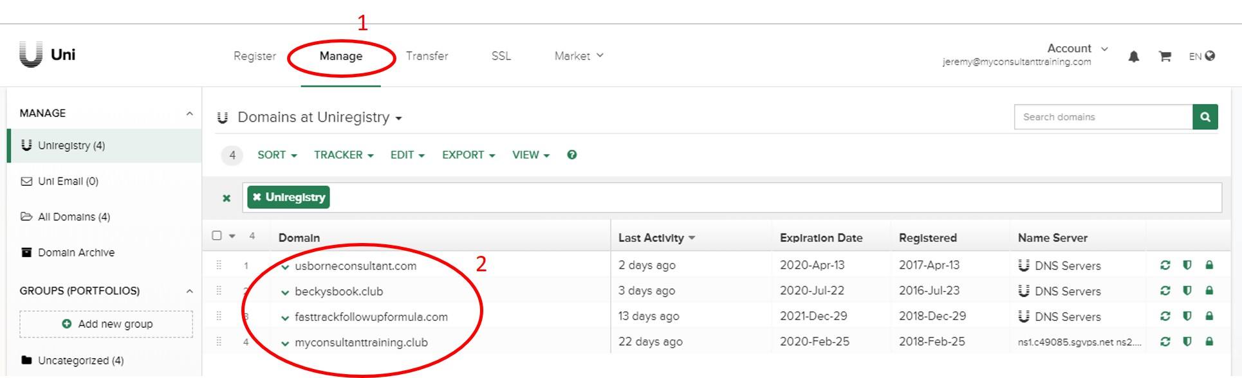Collapse the GROUPS (PORTFOLIOS) section
The height and width of the screenshot is (378, 1242).
189,291
